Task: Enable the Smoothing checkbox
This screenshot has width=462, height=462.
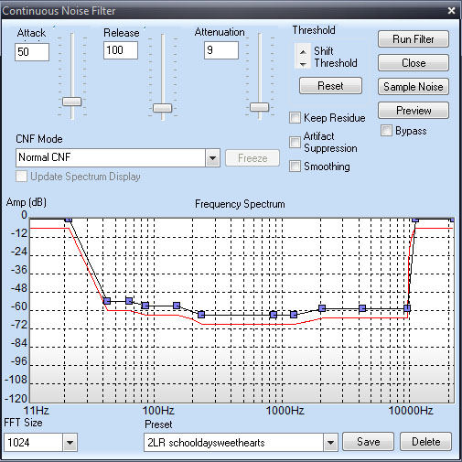Action: 295,167
